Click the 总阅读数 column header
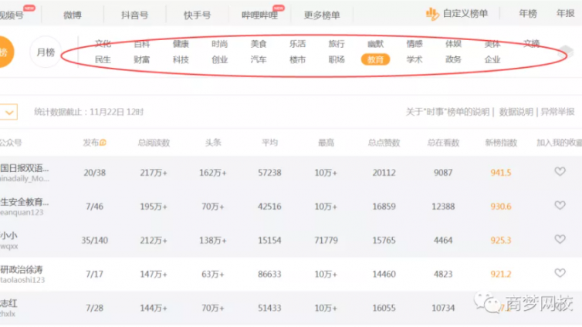This screenshot has width=582, height=327. (154, 143)
